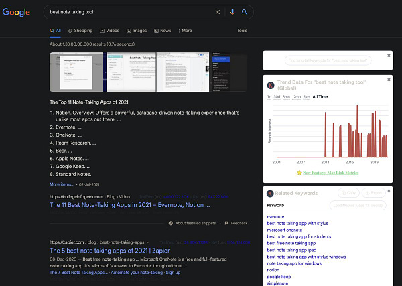
Task: Open The 5 best note taking apps Zapier result
Action: click(x=110, y=251)
